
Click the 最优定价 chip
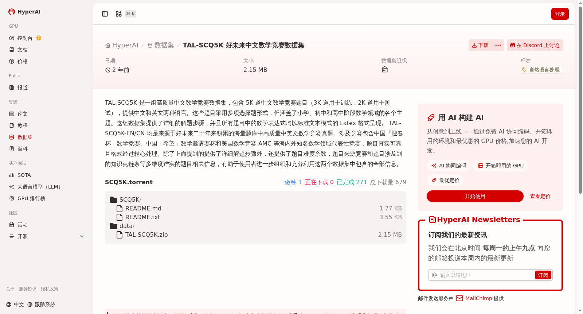(x=445, y=180)
